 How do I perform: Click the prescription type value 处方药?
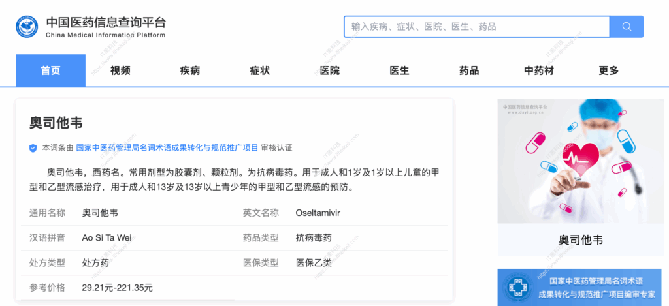[95, 263]
